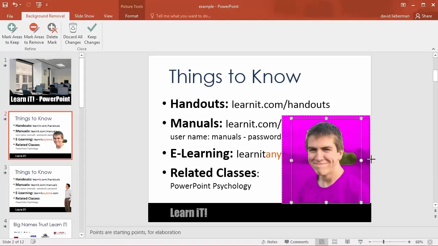Select Mark Areas to Keep tool
This screenshot has height=246, width=438.
pyautogui.click(x=12, y=33)
